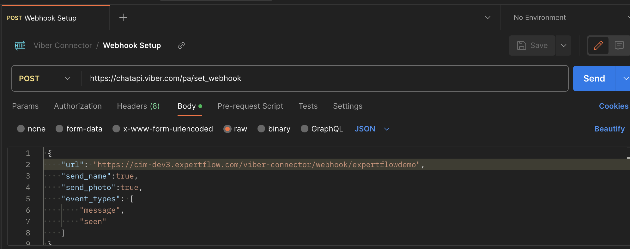Select the form-data radio option
The height and width of the screenshot is (249, 630).
pyautogui.click(x=59, y=129)
